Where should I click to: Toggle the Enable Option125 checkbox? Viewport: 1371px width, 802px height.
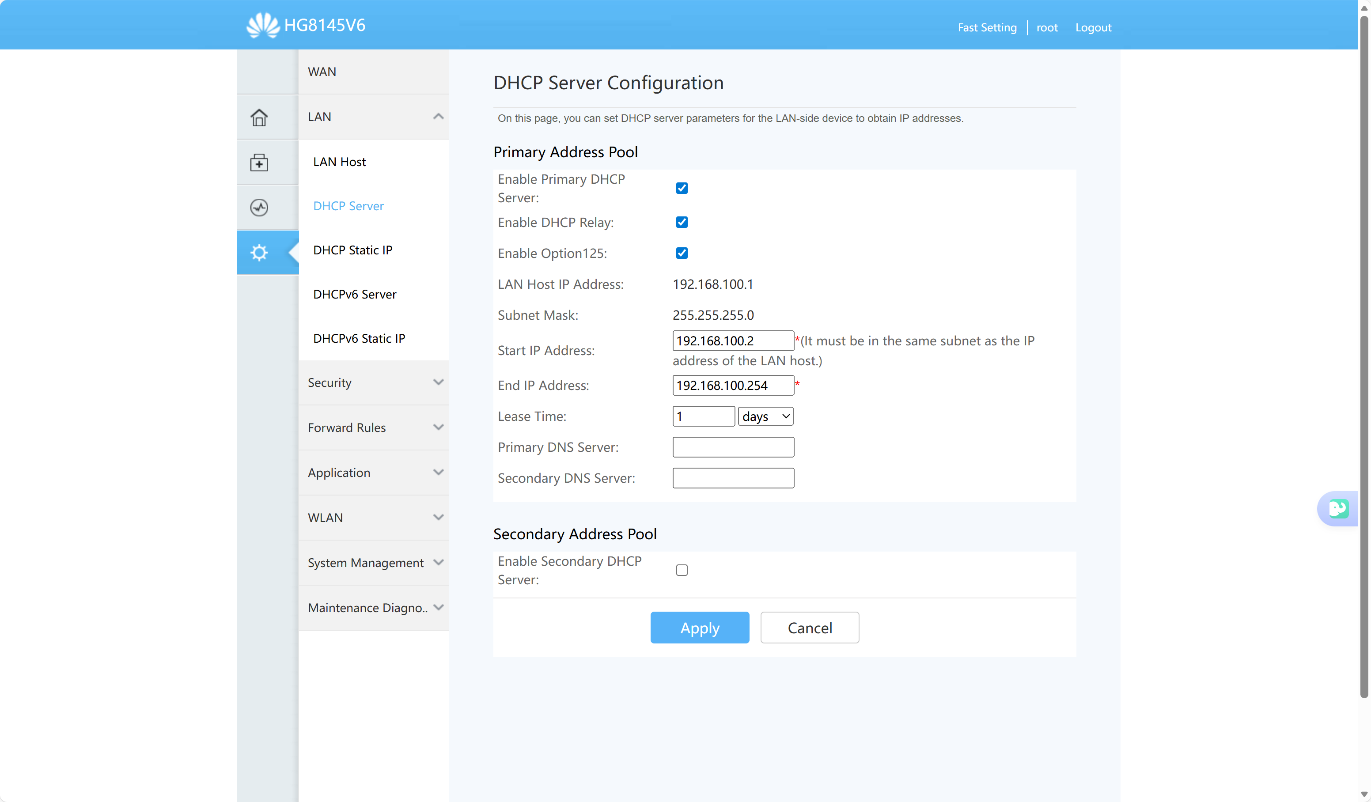point(682,253)
